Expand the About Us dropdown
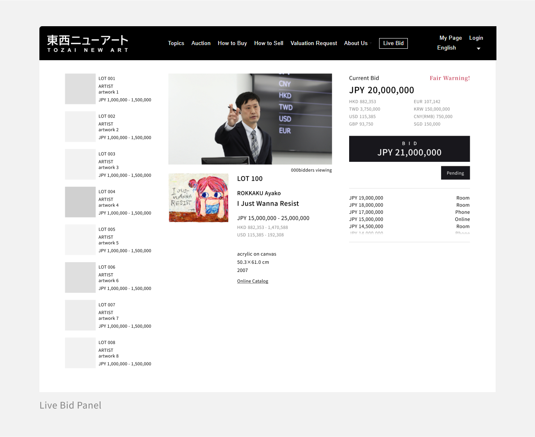Screen dimensions: 535x437 [356, 43]
